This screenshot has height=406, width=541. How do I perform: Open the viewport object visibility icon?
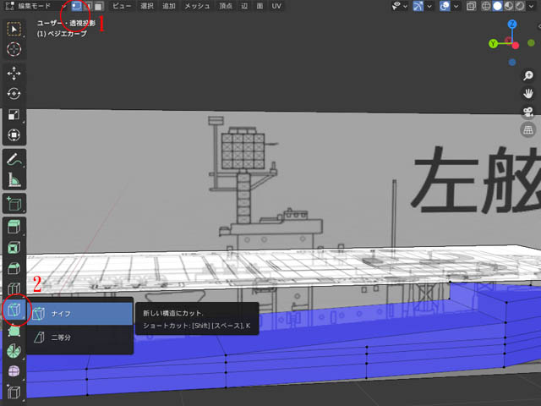tap(396, 6)
